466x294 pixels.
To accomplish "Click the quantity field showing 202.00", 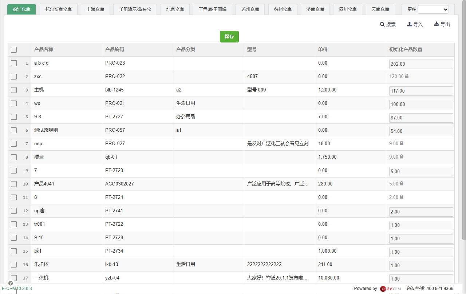I will [421, 64].
